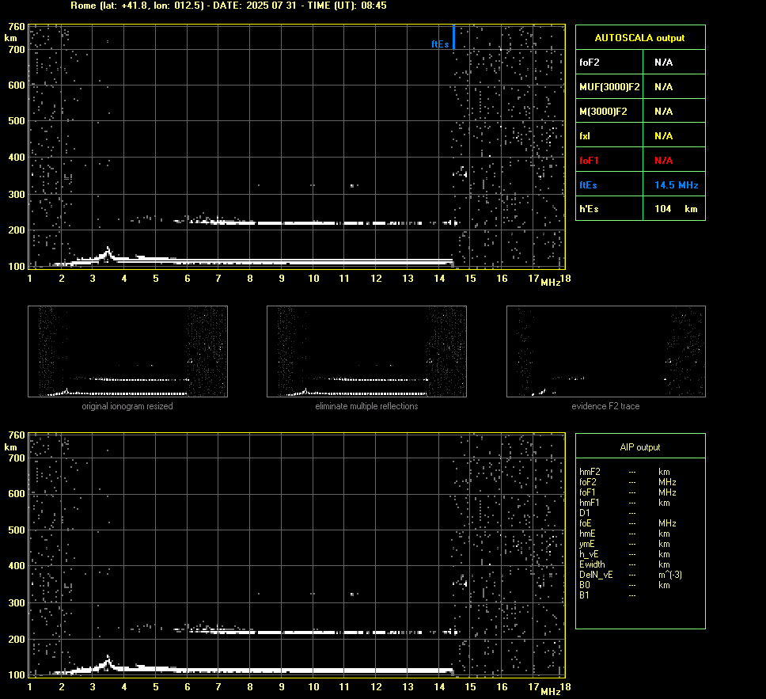Click the foF2 label in AUTOSCALA output
This screenshot has width=766, height=699.
tap(590, 63)
